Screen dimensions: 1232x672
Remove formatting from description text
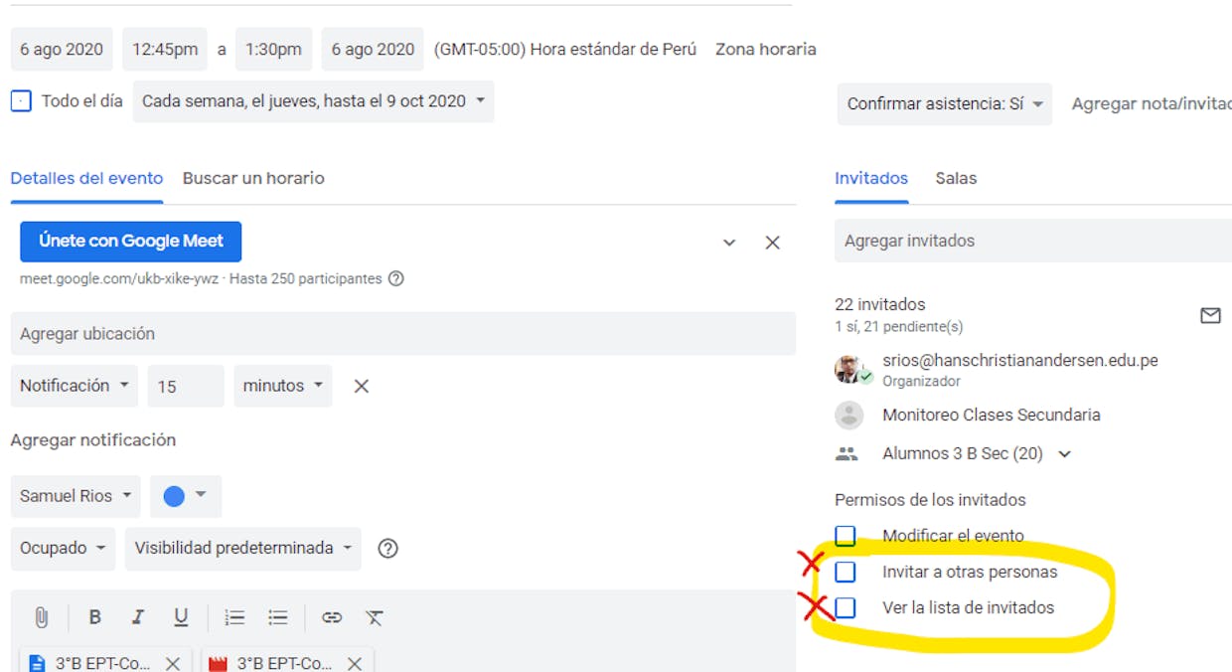(x=374, y=617)
